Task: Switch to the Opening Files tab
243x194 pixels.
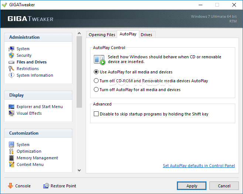Action: (x=102, y=35)
